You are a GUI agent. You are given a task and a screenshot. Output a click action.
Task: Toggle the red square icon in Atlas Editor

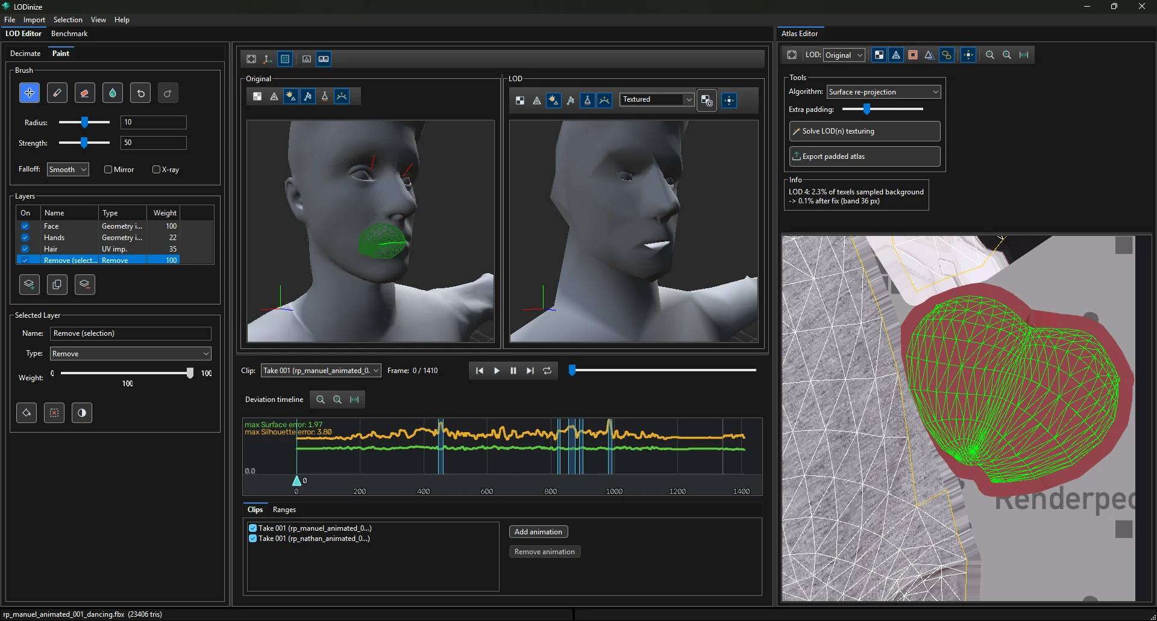pyautogui.click(x=913, y=55)
